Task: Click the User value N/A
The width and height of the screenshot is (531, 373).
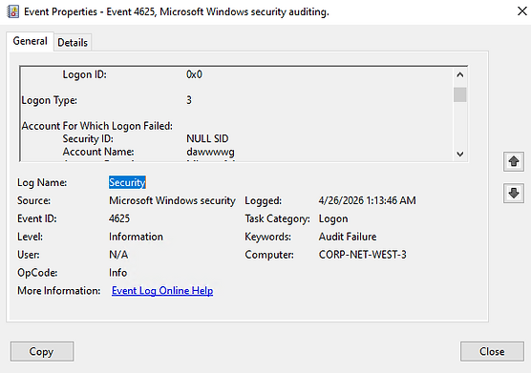Action: pyautogui.click(x=118, y=255)
